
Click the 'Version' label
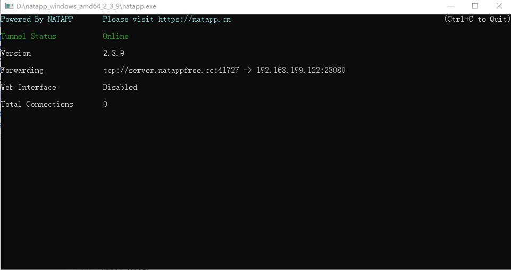tap(16, 53)
